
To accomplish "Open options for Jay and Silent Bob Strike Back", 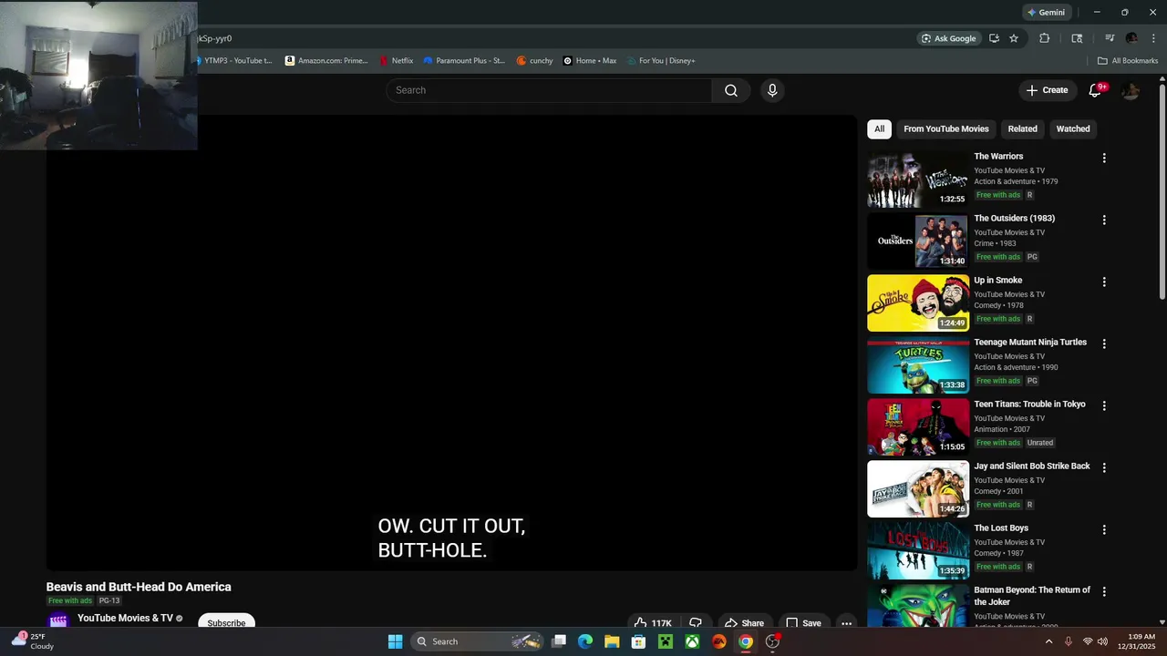I will click(1104, 467).
